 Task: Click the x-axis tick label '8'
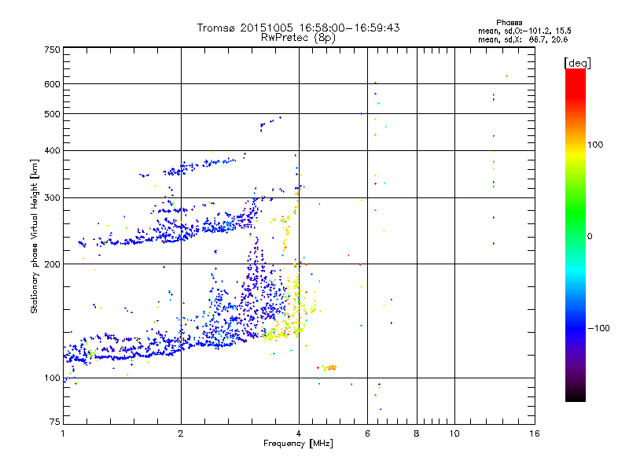417,433
